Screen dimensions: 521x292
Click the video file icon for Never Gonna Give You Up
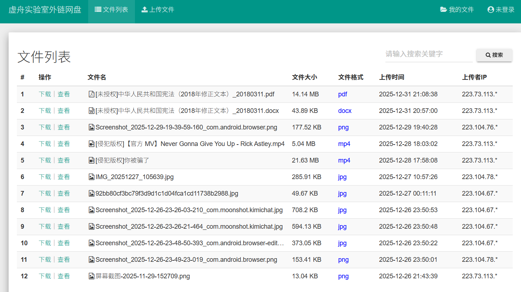[x=91, y=144]
